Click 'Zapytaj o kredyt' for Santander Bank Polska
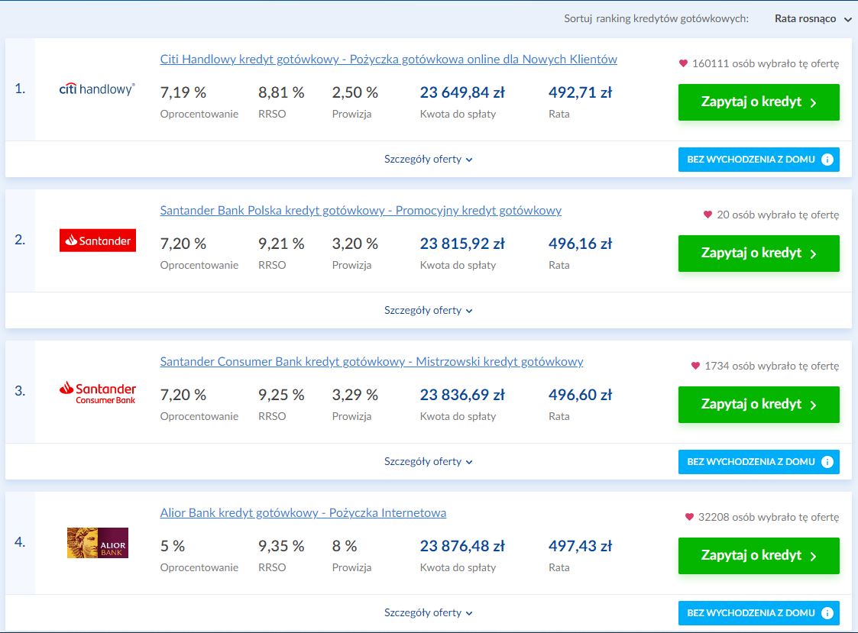This screenshot has width=858, height=633. (759, 254)
